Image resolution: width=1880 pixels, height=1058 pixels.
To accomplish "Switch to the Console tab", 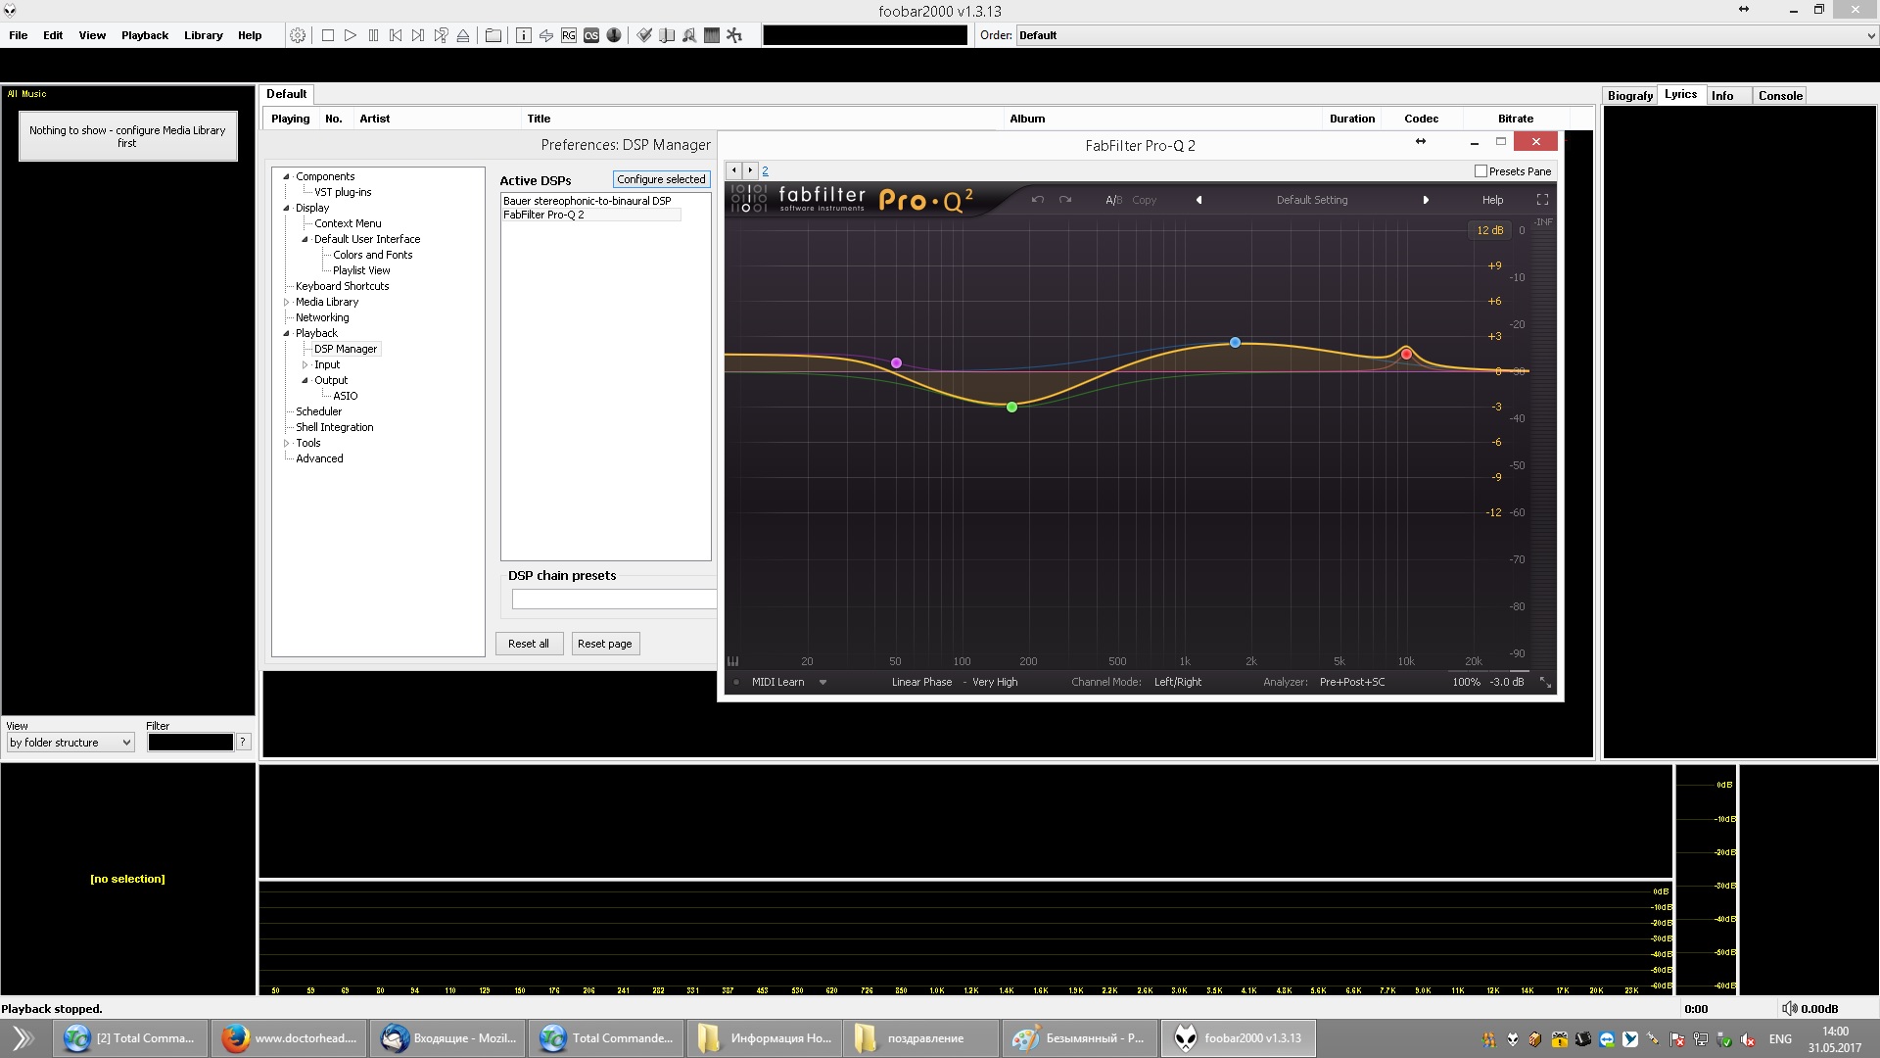I will [x=1780, y=95].
